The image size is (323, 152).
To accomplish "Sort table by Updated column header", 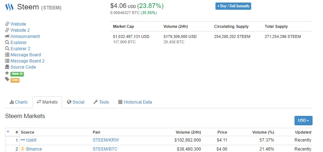I will 303,132.
